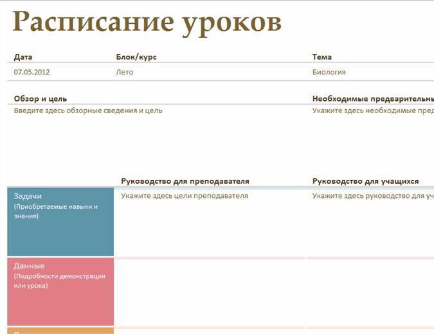The height and width of the screenshot is (334, 434).
Task: Select the "Руководство для преподавателя" column header
Action: pos(185,181)
